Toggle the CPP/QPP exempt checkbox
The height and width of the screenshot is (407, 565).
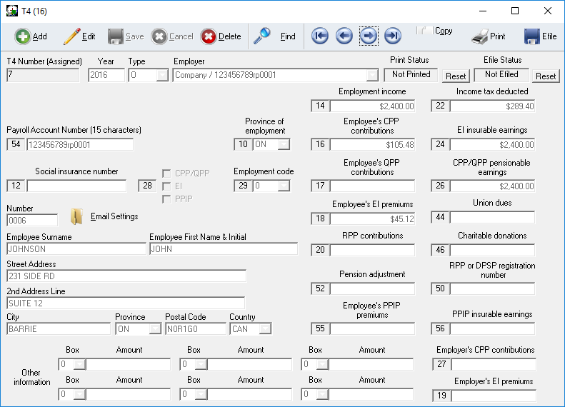click(x=166, y=173)
